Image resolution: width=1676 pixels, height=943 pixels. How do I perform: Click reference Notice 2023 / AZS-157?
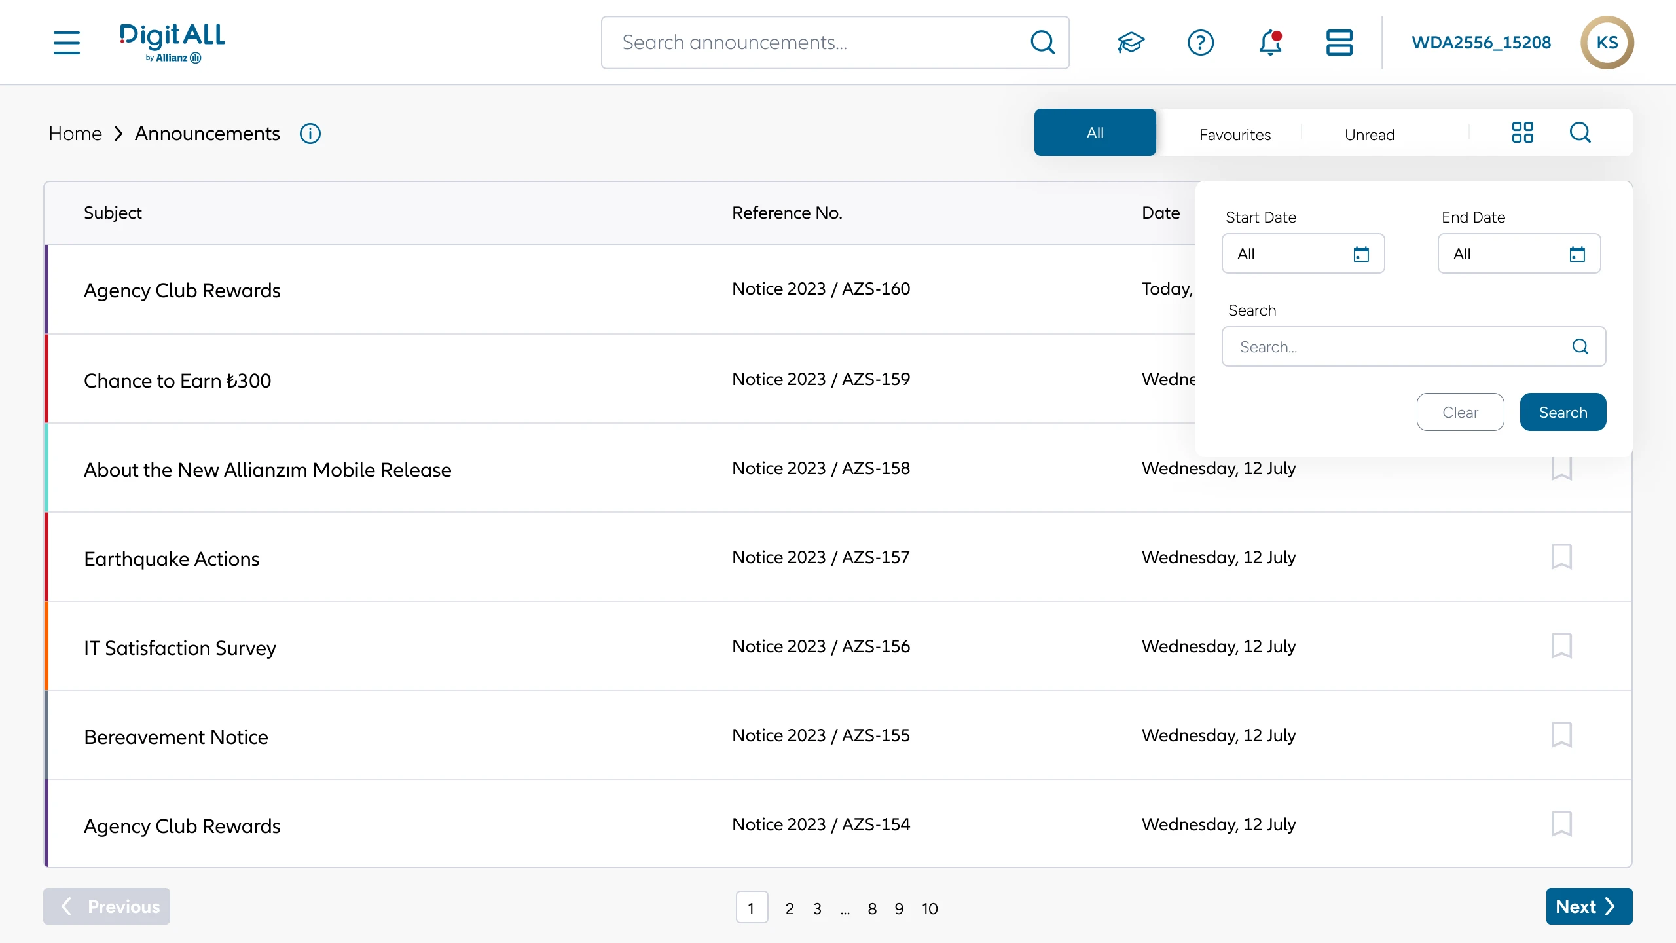click(821, 557)
